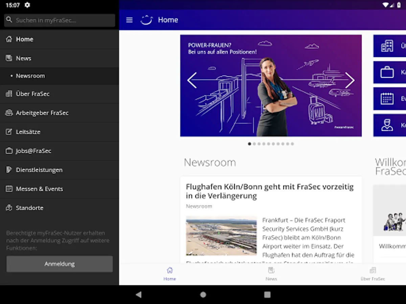Tap the Android recent apps square
This screenshot has width=406, height=304.
pos(267,295)
